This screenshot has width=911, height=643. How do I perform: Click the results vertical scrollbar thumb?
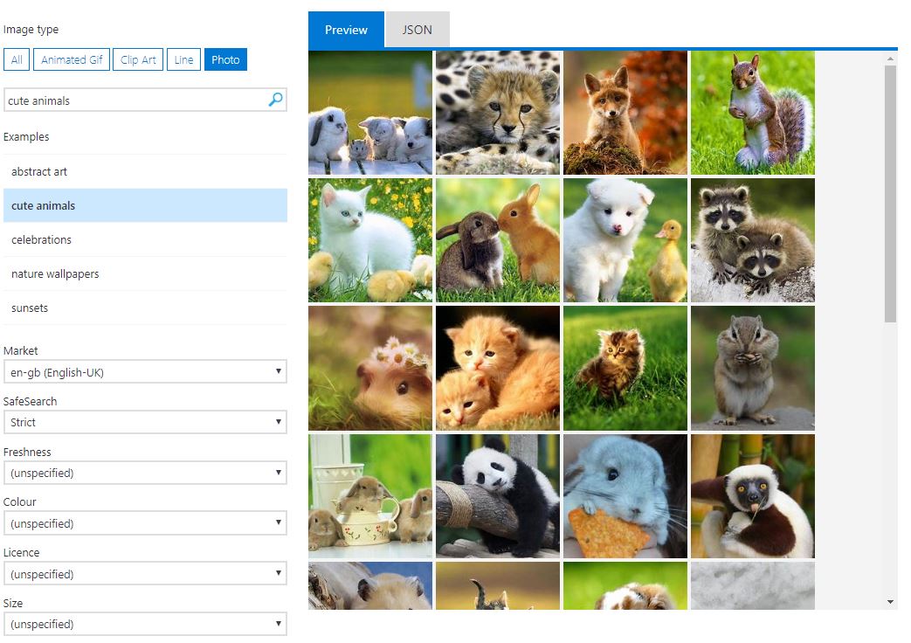coord(891,194)
